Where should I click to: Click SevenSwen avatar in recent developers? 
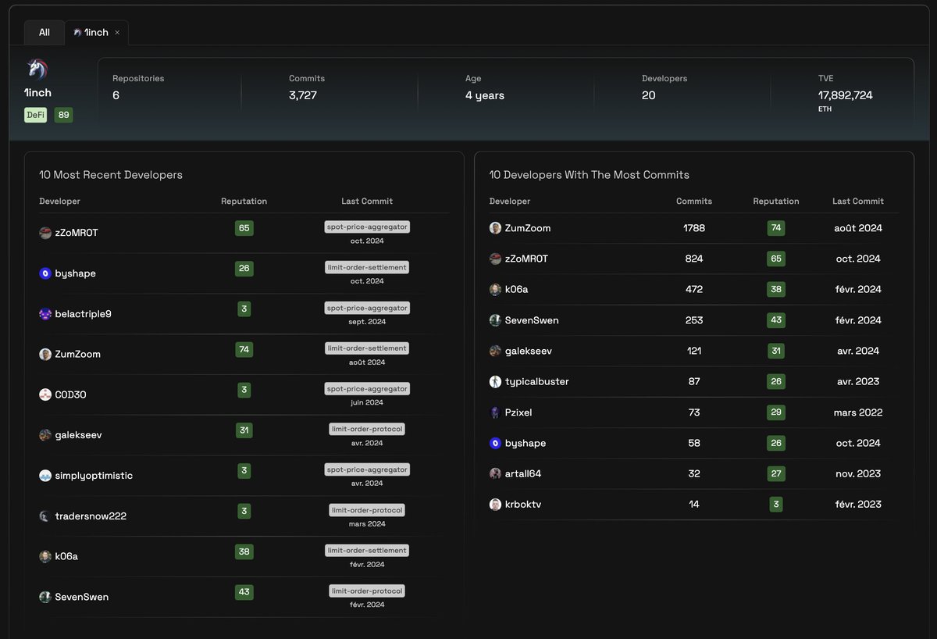pyautogui.click(x=45, y=597)
